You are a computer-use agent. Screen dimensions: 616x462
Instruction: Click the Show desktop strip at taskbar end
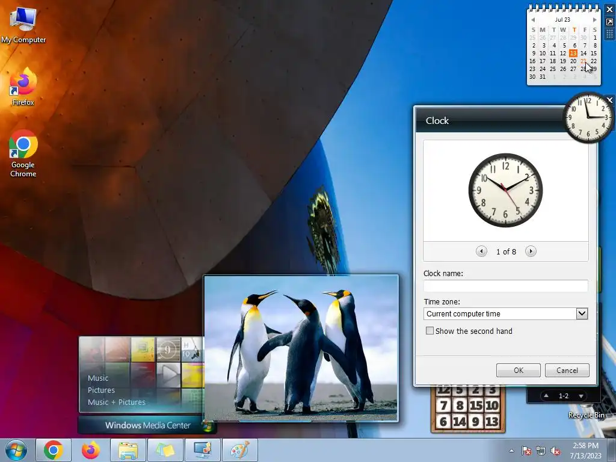(x=612, y=450)
